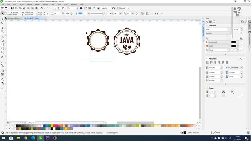The image size is (251, 141).
Task: Select the Transparency checkerboard tool
Action: pos(2,74)
